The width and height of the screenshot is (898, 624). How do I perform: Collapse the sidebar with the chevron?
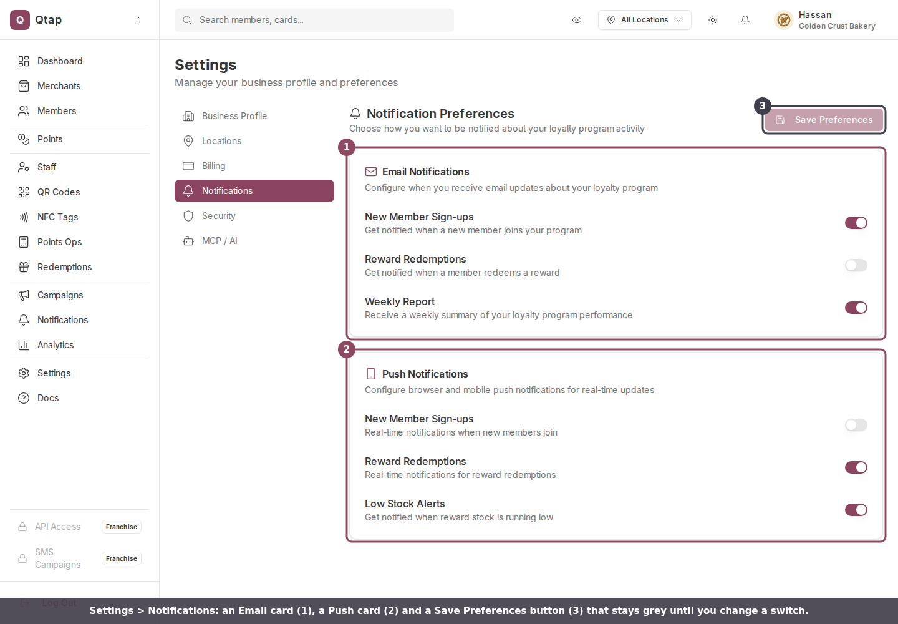[138, 20]
